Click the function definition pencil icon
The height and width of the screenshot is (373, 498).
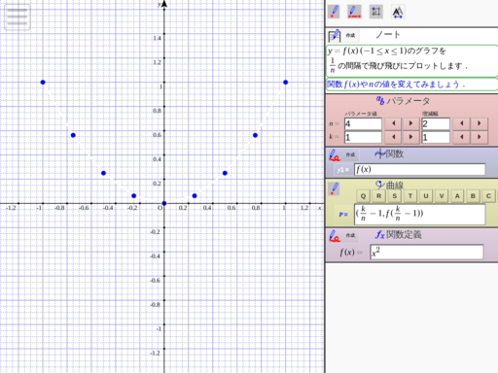[x=335, y=236]
